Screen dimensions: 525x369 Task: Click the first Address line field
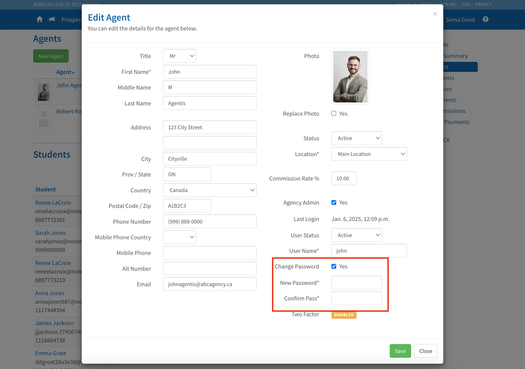click(210, 127)
